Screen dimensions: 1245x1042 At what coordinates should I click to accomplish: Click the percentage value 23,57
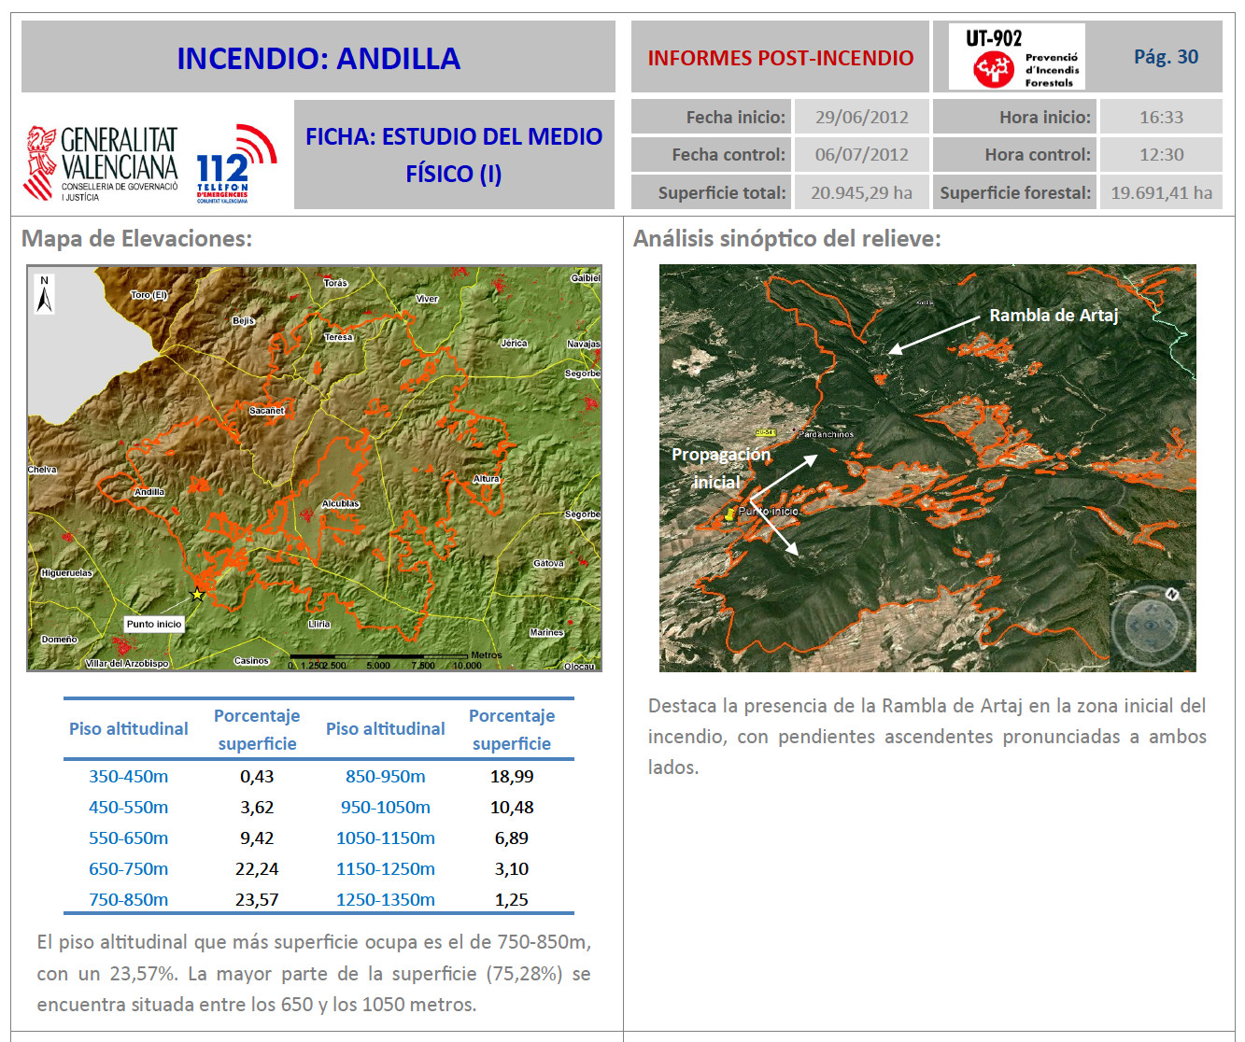(x=257, y=899)
